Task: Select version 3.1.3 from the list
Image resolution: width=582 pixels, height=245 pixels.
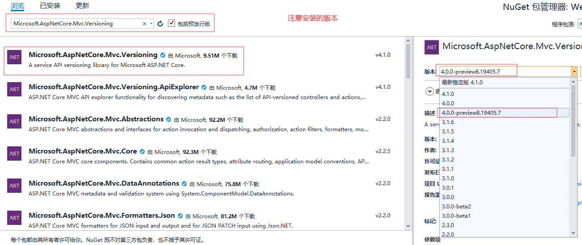Action: pos(505,150)
